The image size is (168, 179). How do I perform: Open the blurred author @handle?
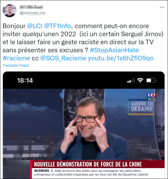click(33, 13)
